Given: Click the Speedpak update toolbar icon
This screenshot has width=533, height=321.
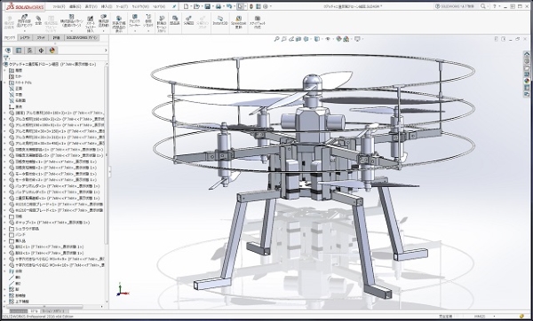Looking at the screenshot, I should click(x=238, y=22).
